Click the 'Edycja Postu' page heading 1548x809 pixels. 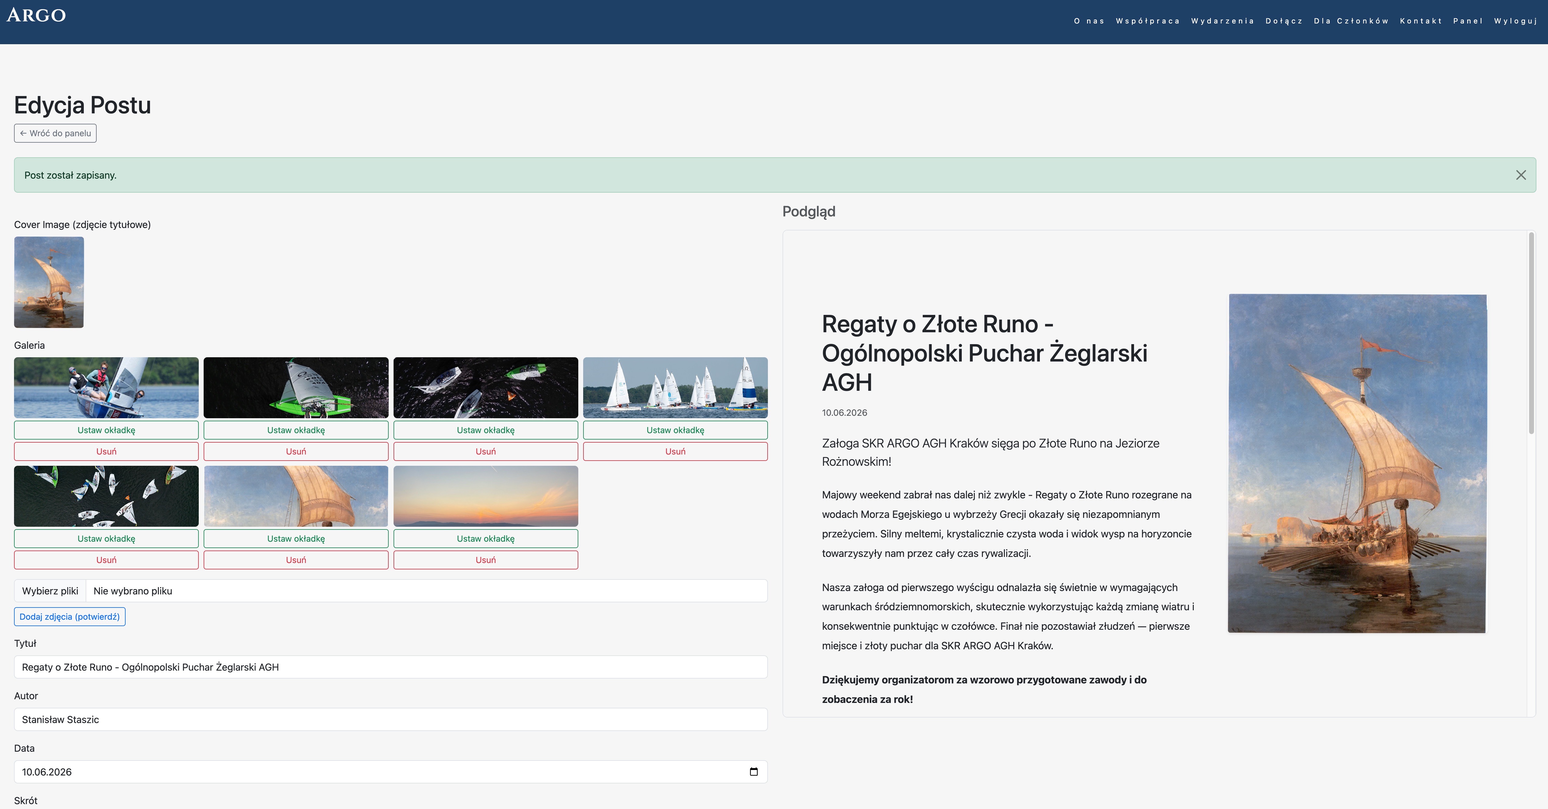point(82,105)
